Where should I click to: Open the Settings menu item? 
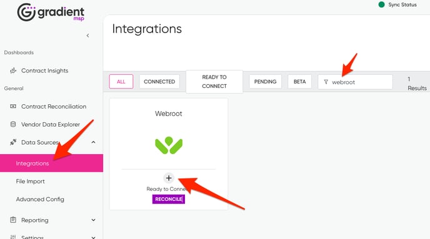click(x=32, y=237)
